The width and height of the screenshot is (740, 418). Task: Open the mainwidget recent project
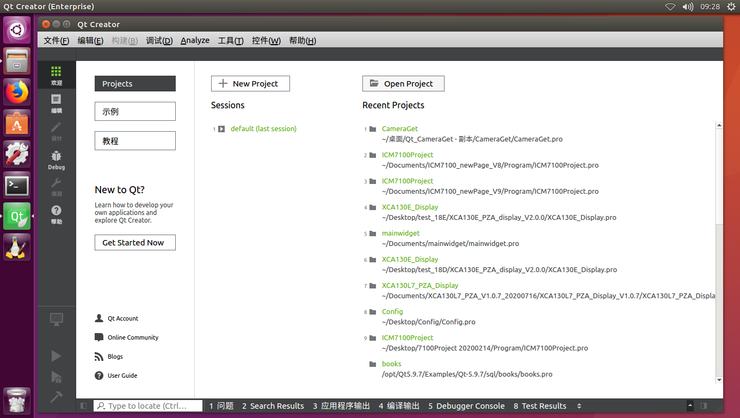(401, 233)
